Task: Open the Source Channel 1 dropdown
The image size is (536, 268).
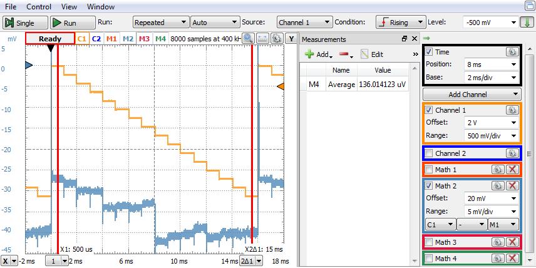Action: click(304, 23)
